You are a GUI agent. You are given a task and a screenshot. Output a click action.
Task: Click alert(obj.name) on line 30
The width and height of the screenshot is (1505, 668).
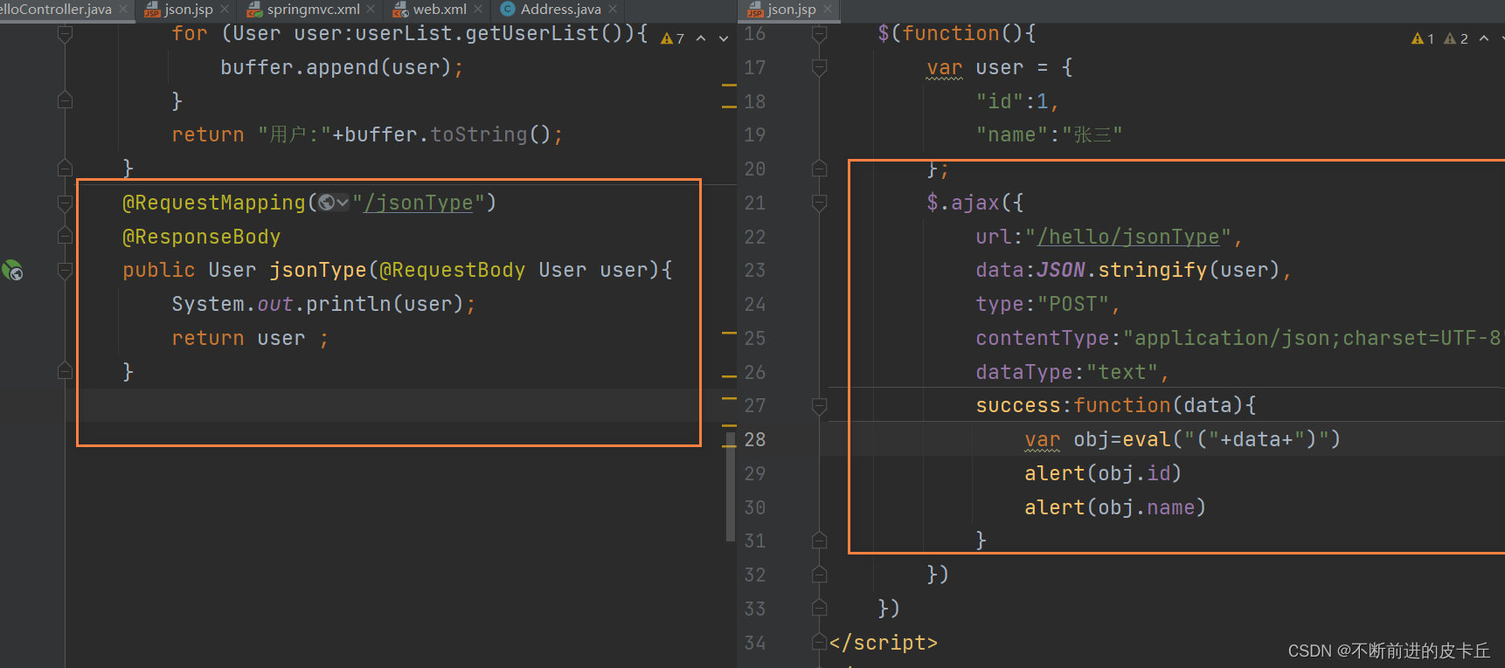[x=1115, y=507]
